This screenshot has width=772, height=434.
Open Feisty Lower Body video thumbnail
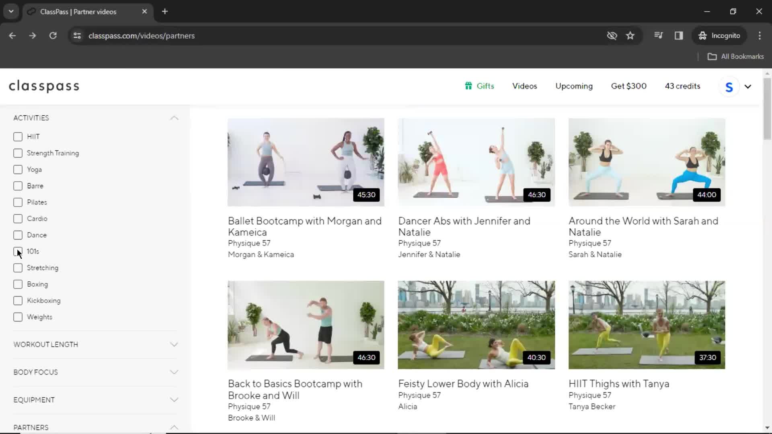click(x=476, y=325)
